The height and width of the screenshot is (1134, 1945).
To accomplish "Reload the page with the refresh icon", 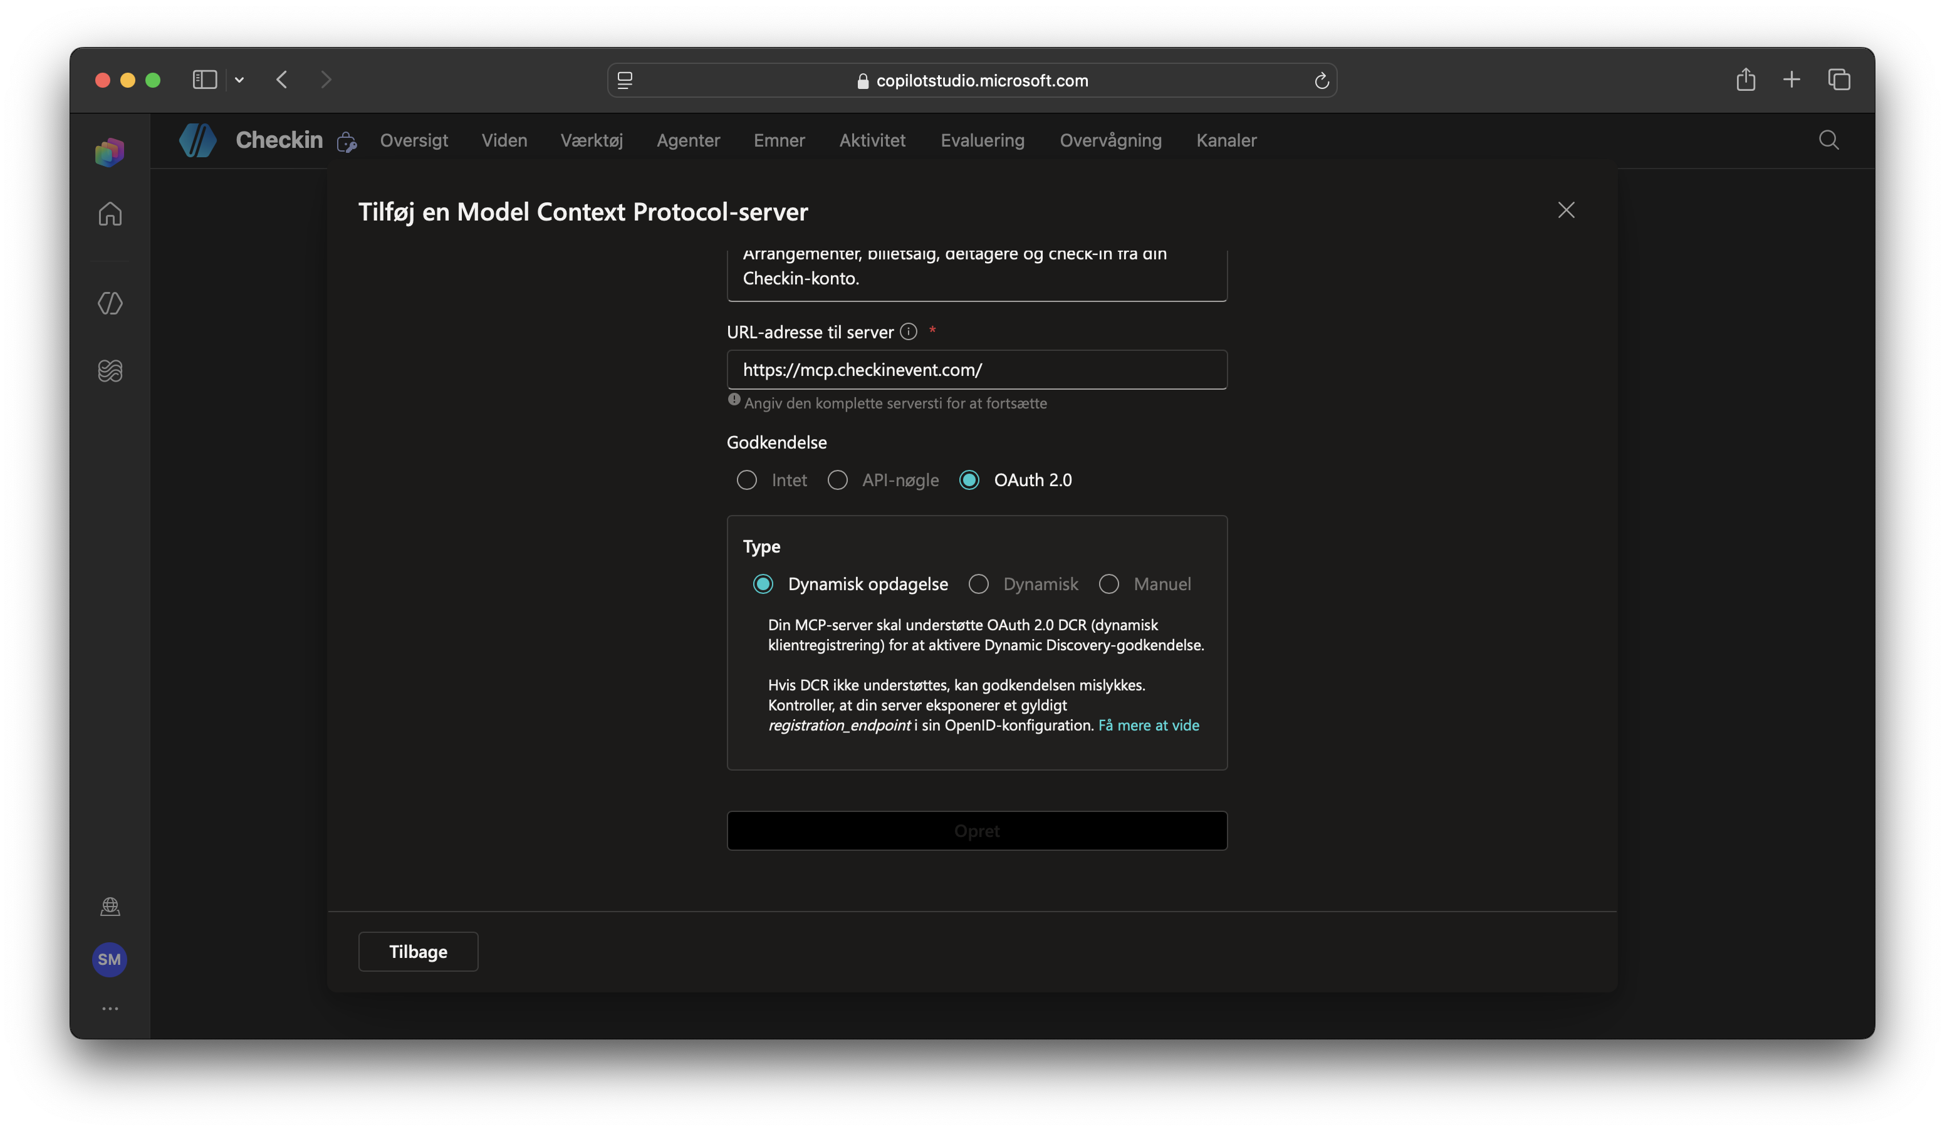I will (x=1322, y=80).
